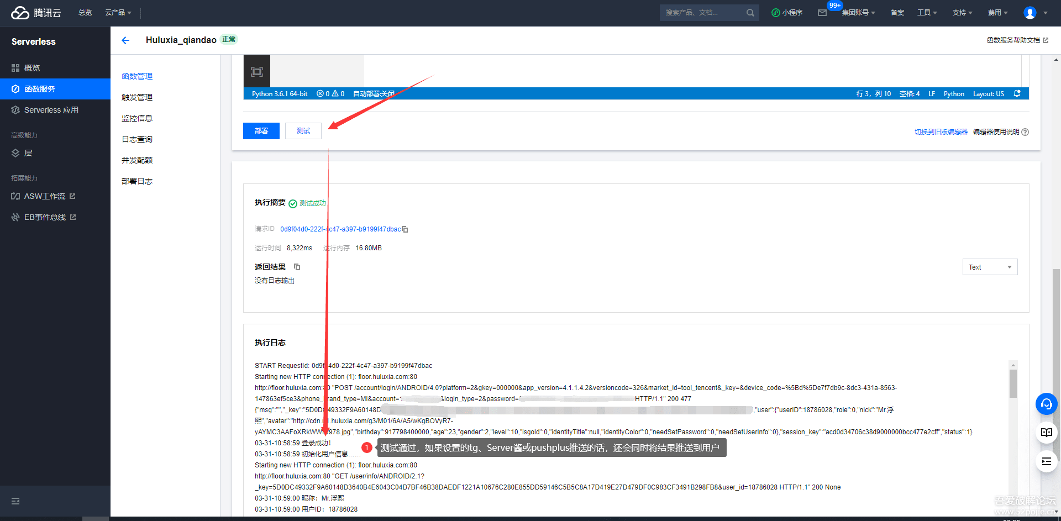The width and height of the screenshot is (1061, 521).
Task: Click the editor status bar feedback icon
Action: [x=1017, y=94]
